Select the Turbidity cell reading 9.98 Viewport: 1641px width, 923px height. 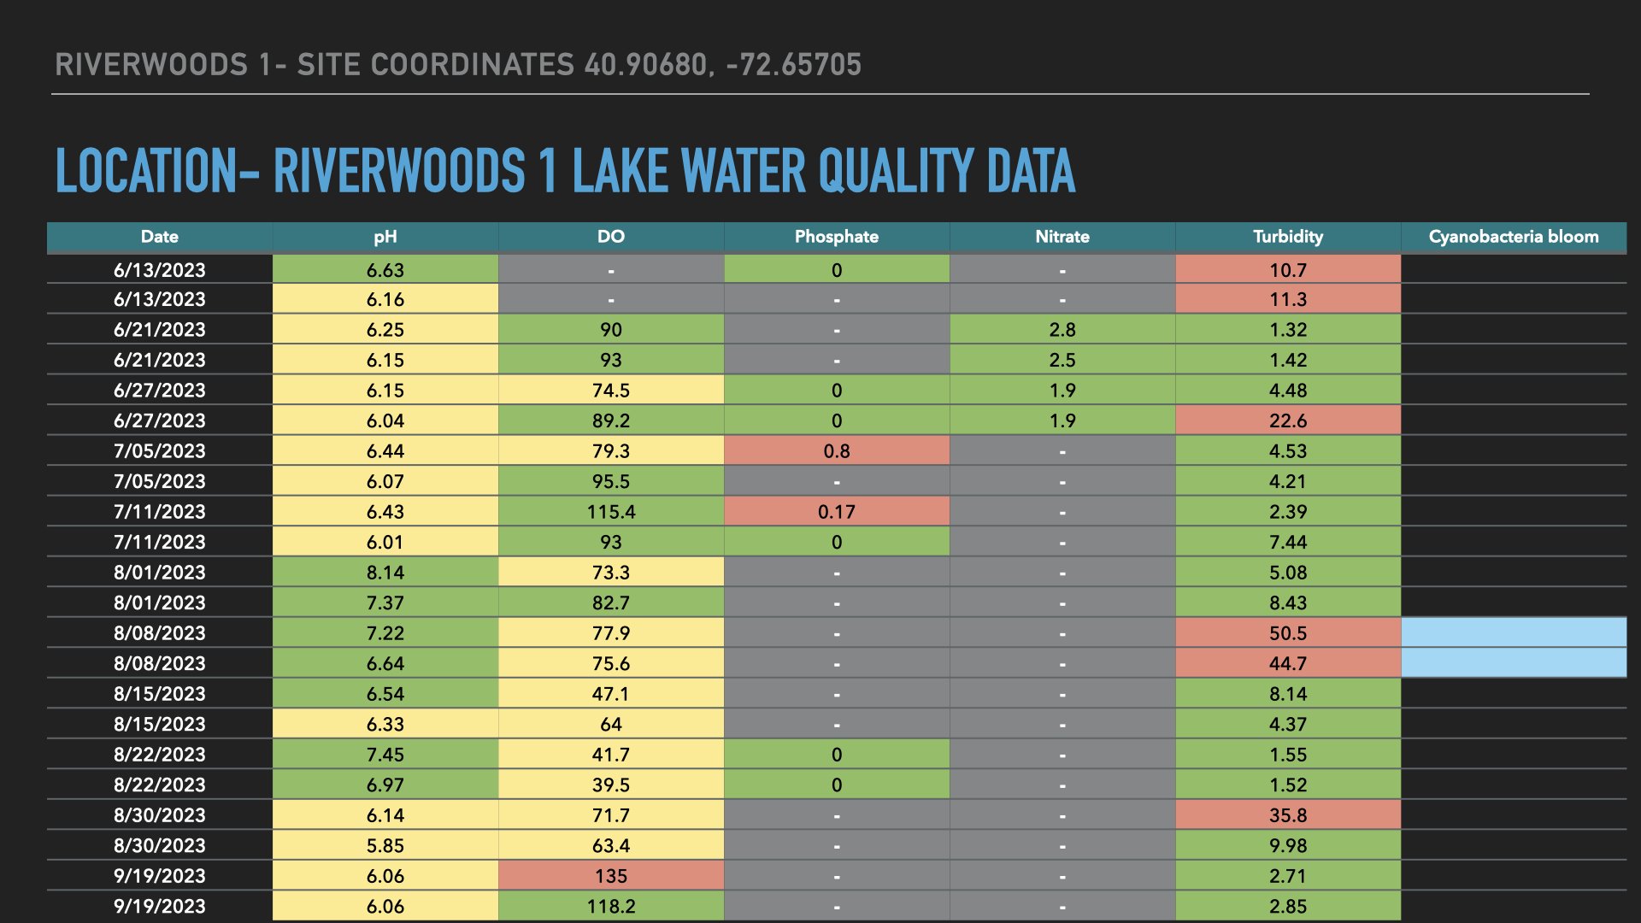pos(1288,845)
